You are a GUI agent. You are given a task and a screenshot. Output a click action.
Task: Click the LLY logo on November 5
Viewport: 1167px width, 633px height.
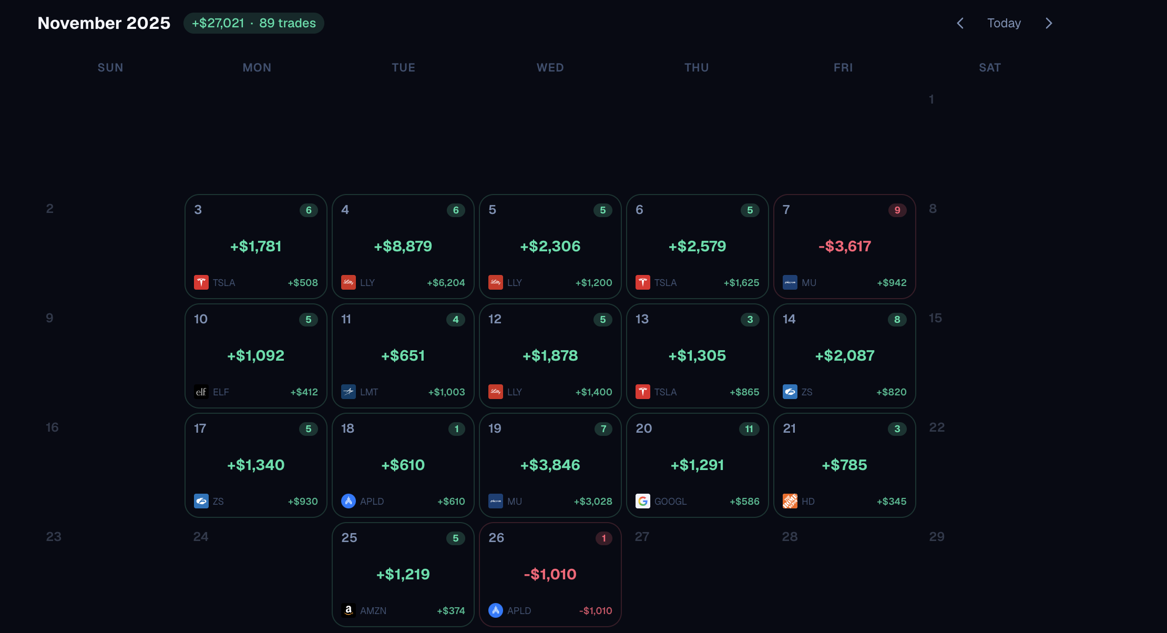point(496,282)
